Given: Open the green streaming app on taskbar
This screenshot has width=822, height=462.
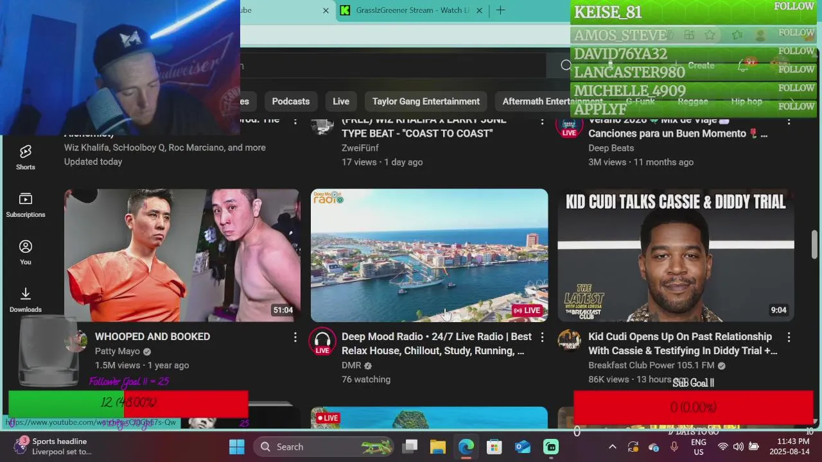Looking at the screenshot, I should pos(551,447).
